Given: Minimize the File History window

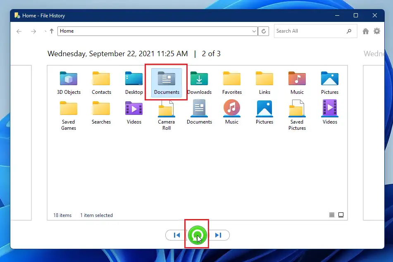Looking at the screenshot, I should pyautogui.click(x=337, y=16).
